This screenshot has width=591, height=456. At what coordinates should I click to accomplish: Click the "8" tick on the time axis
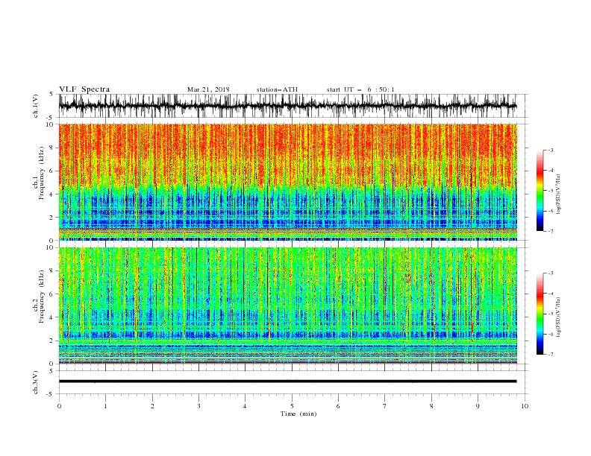431,406
